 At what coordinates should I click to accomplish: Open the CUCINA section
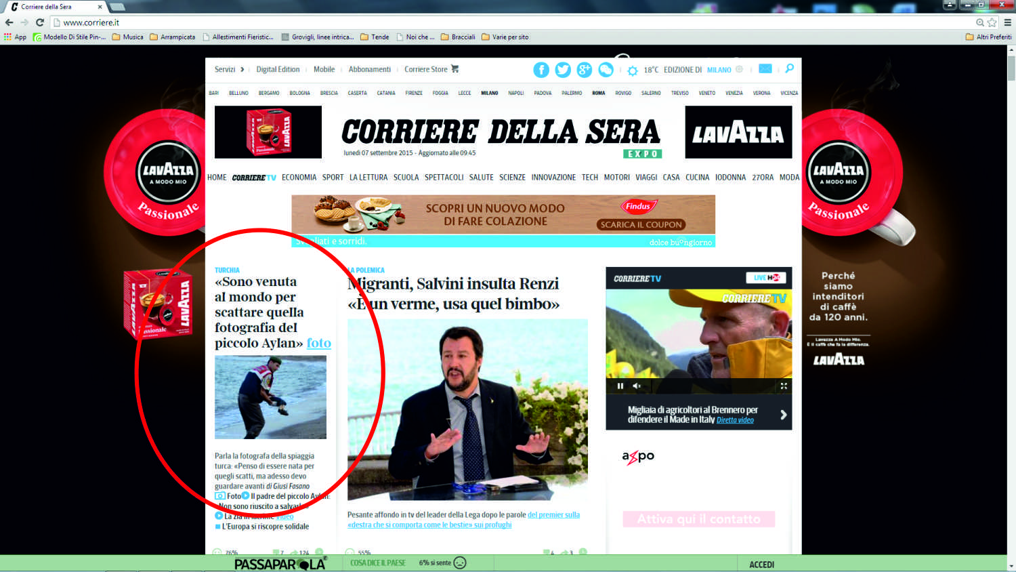[x=697, y=178]
